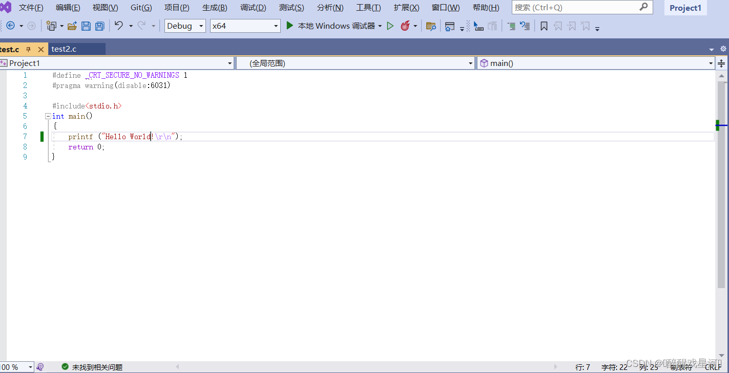
Task: Start debugging with 本地 Windows 调试器
Action: point(333,26)
